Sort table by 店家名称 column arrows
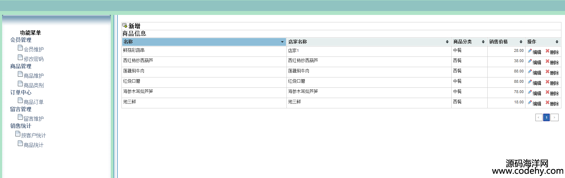 click(x=447, y=42)
